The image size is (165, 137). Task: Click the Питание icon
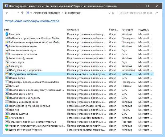pyautogui.click(x=7, y=86)
